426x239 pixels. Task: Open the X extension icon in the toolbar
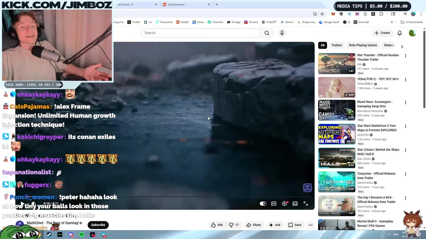click(373, 14)
